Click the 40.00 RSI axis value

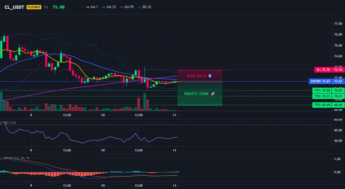point(338,141)
